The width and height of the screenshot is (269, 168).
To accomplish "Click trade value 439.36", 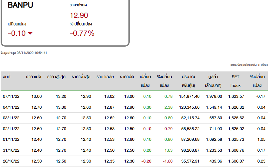I will point(216,161).
